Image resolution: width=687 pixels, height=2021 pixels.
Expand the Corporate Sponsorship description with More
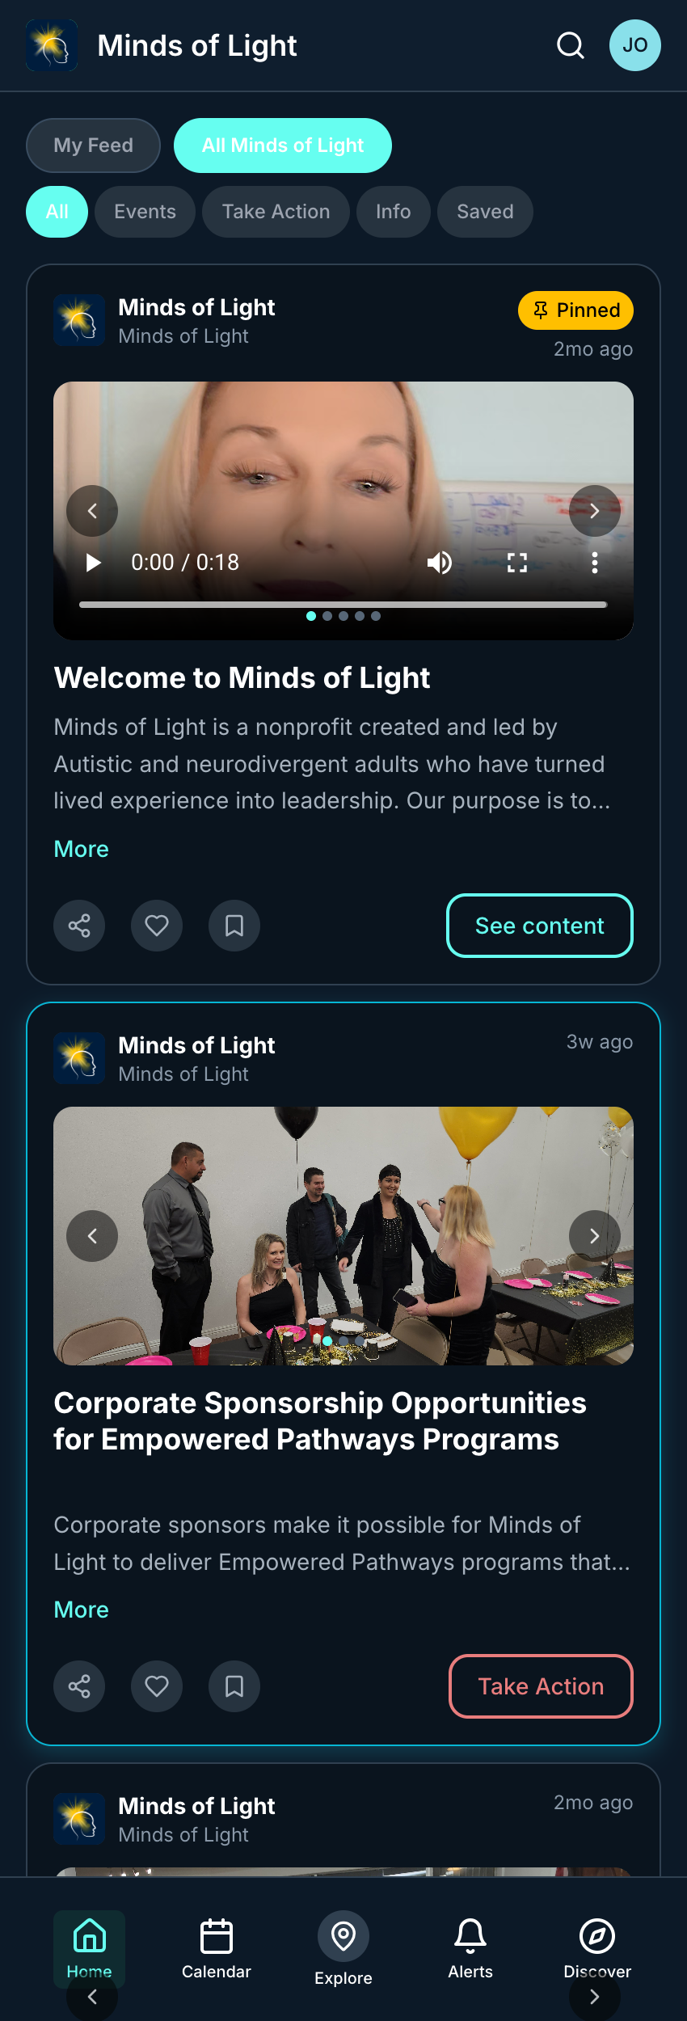81,1610
